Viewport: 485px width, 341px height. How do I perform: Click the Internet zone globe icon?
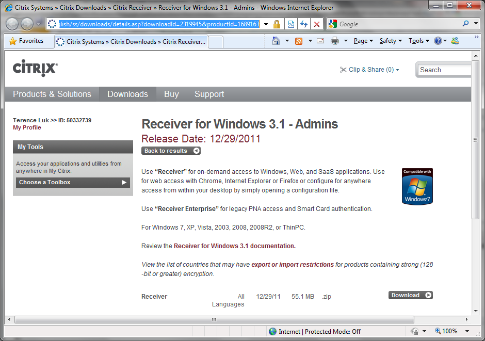(272, 331)
